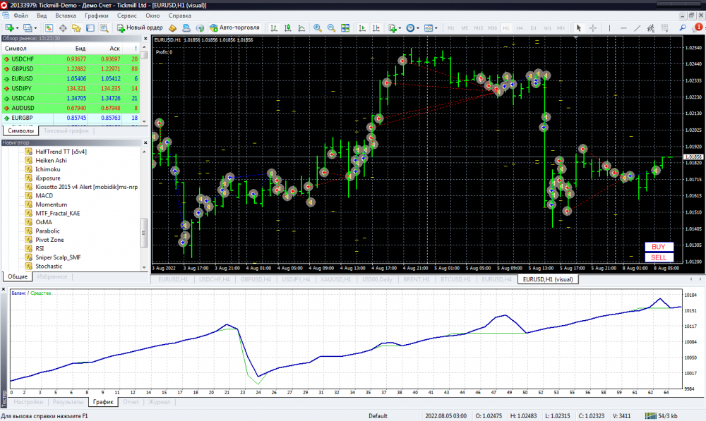This screenshot has height=421, width=706.
Task: Toggle Авто-торговля auto trading
Action: 234,28
